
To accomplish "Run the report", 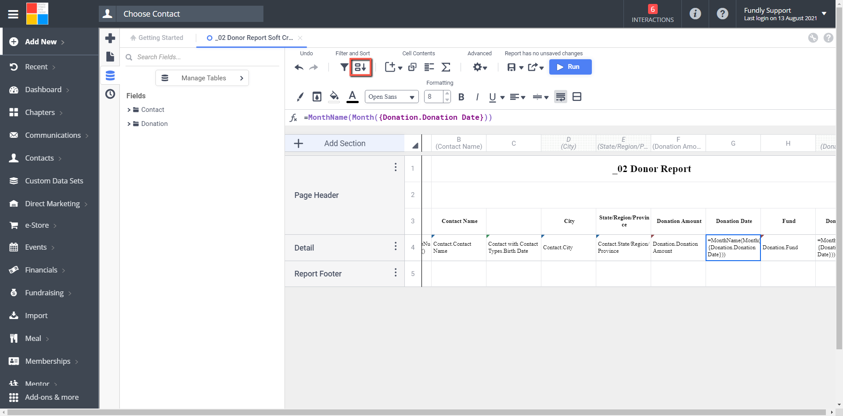I will click(570, 67).
